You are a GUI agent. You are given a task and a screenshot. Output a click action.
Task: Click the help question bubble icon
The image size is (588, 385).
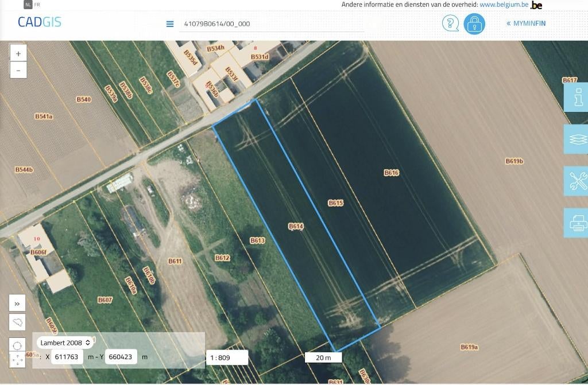(450, 24)
